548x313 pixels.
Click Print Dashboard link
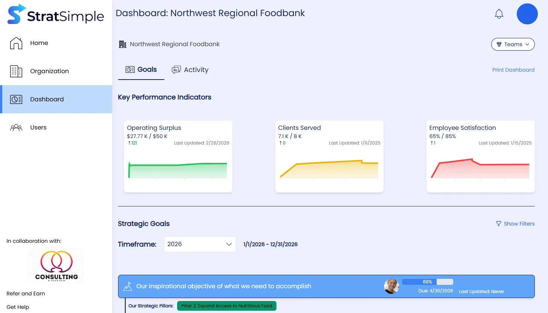pyautogui.click(x=513, y=70)
